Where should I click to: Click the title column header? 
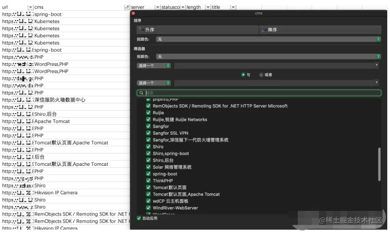(216, 7)
